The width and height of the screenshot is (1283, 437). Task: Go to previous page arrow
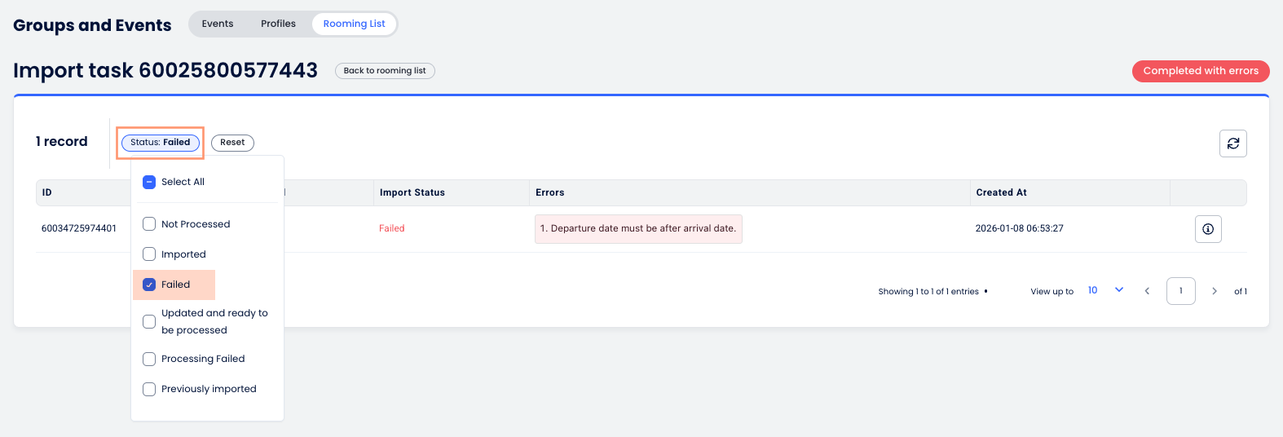click(x=1147, y=291)
